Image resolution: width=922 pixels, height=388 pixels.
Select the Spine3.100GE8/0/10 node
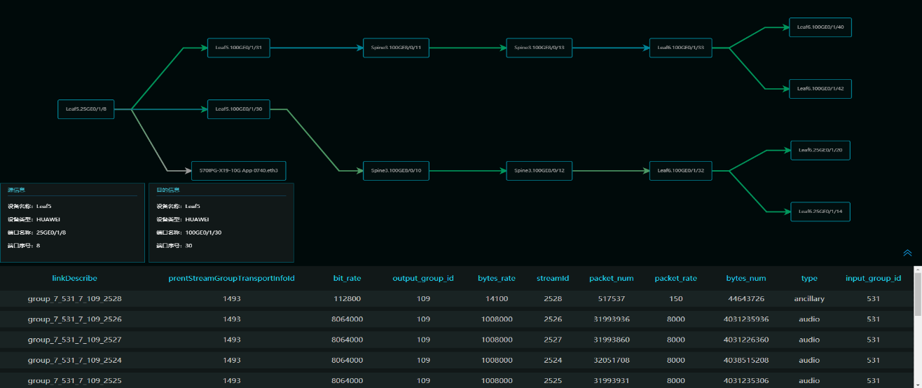[396, 170]
